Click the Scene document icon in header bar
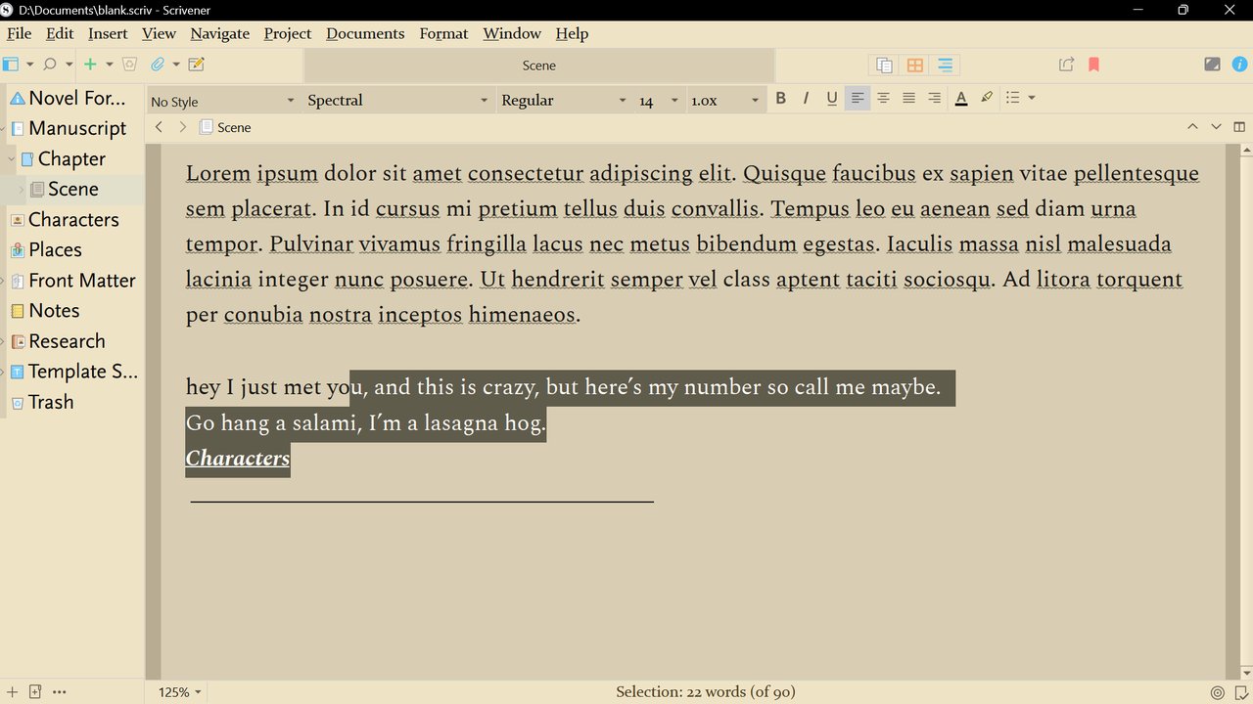1253x704 pixels. (206, 127)
